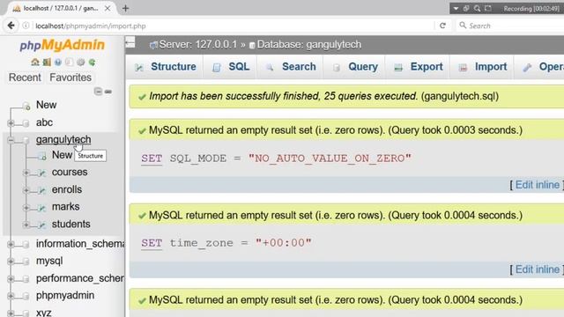Hide the navigation panel arrow button

[x=130, y=43]
